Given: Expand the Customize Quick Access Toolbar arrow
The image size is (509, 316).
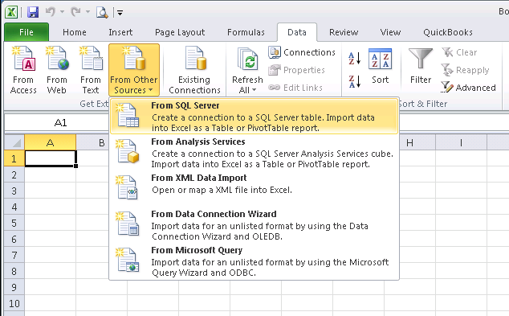Looking at the screenshot, I should point(120,13).
